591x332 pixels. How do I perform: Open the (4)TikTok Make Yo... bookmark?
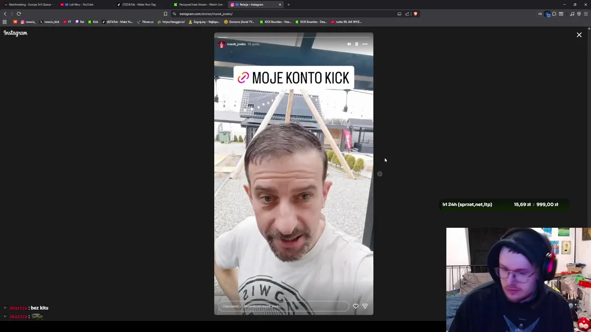pyautogui.click(x=117, y=22)
